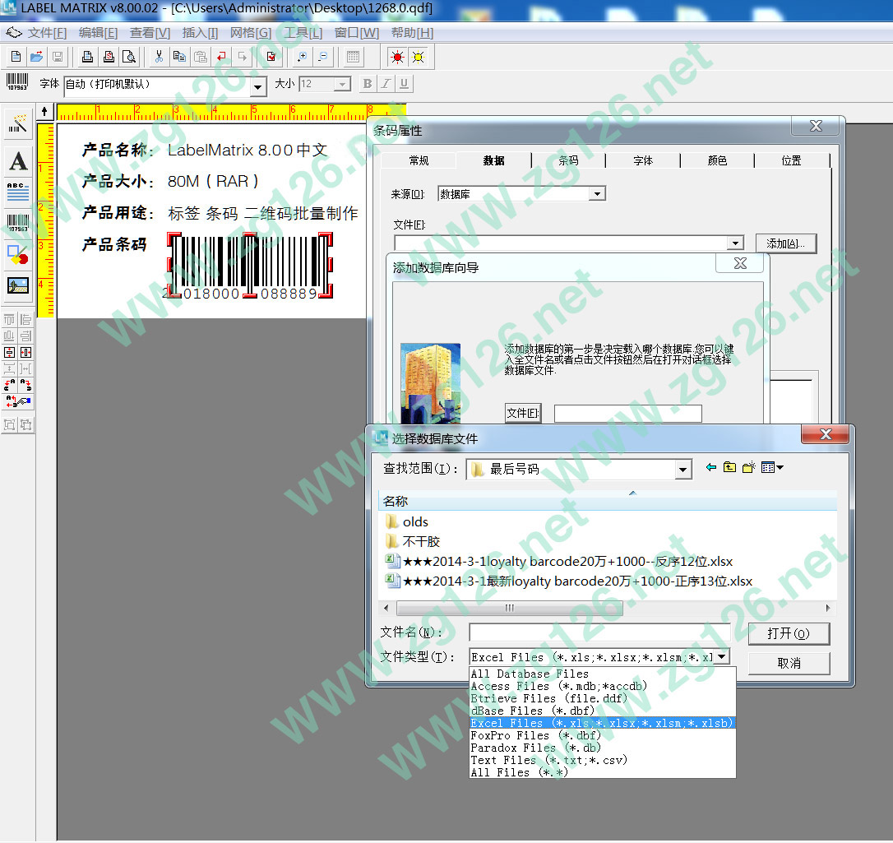Go up one folder level icon
This screenshot has height=843, width=893.
[729, 468]
